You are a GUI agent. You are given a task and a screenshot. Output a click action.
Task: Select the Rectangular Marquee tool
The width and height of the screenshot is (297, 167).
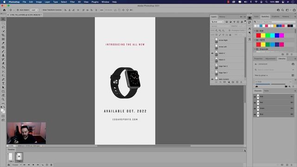[3, 23]
